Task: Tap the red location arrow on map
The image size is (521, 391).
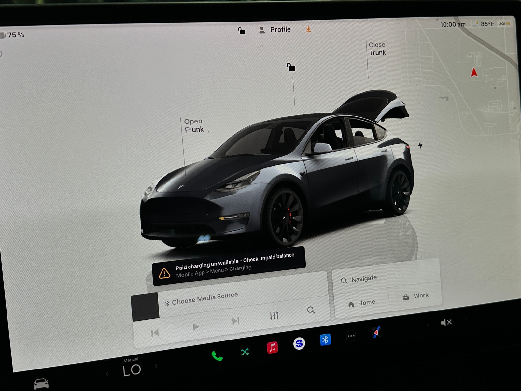Action: tap(474, 72)
